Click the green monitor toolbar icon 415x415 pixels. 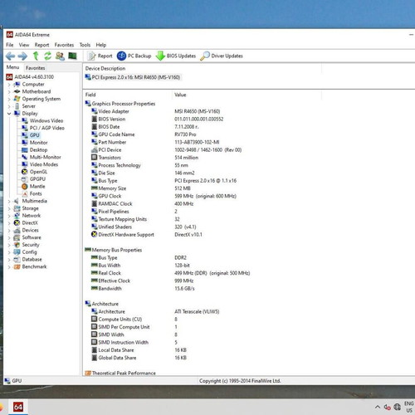(x=72, y=56)
